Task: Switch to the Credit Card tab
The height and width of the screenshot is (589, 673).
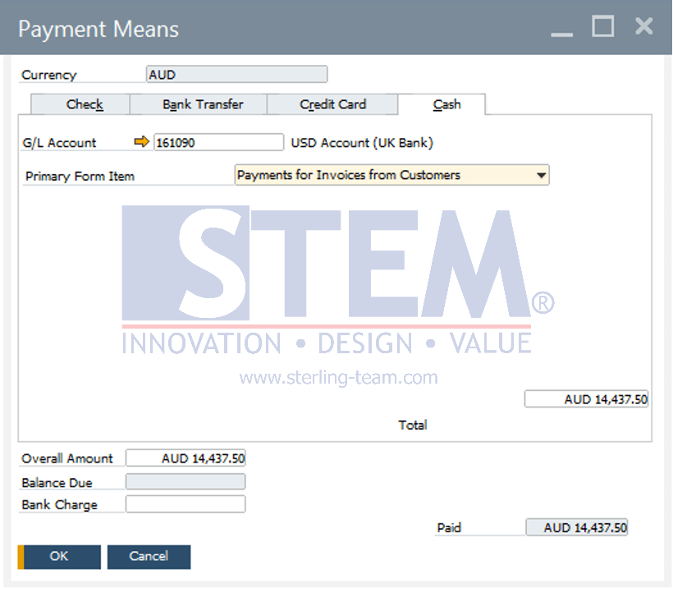Action: point(332,104)
